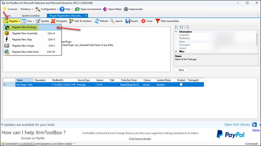Sort grid by SourceType column header
Viewport: 261px width, 146px height.
coord(86,80)
